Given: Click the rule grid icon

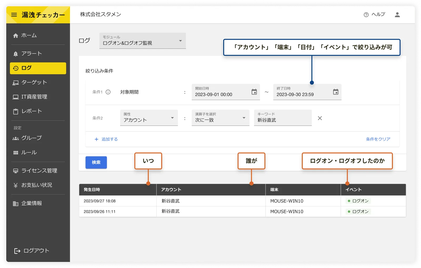Looking at the screenshot, I should pyautogui.click(x=16, y=153).
